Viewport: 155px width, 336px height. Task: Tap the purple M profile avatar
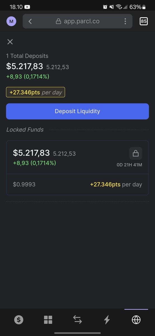pyautogui.click(x=11, y=21)
